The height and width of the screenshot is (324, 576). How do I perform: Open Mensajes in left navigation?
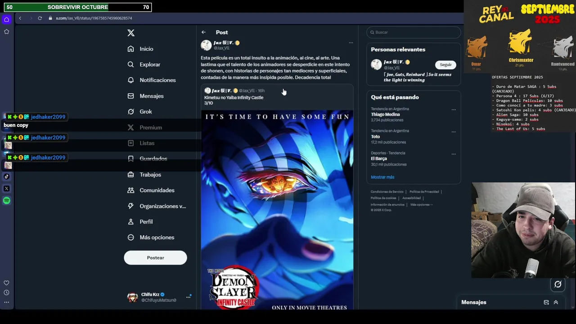click(145, 96)
